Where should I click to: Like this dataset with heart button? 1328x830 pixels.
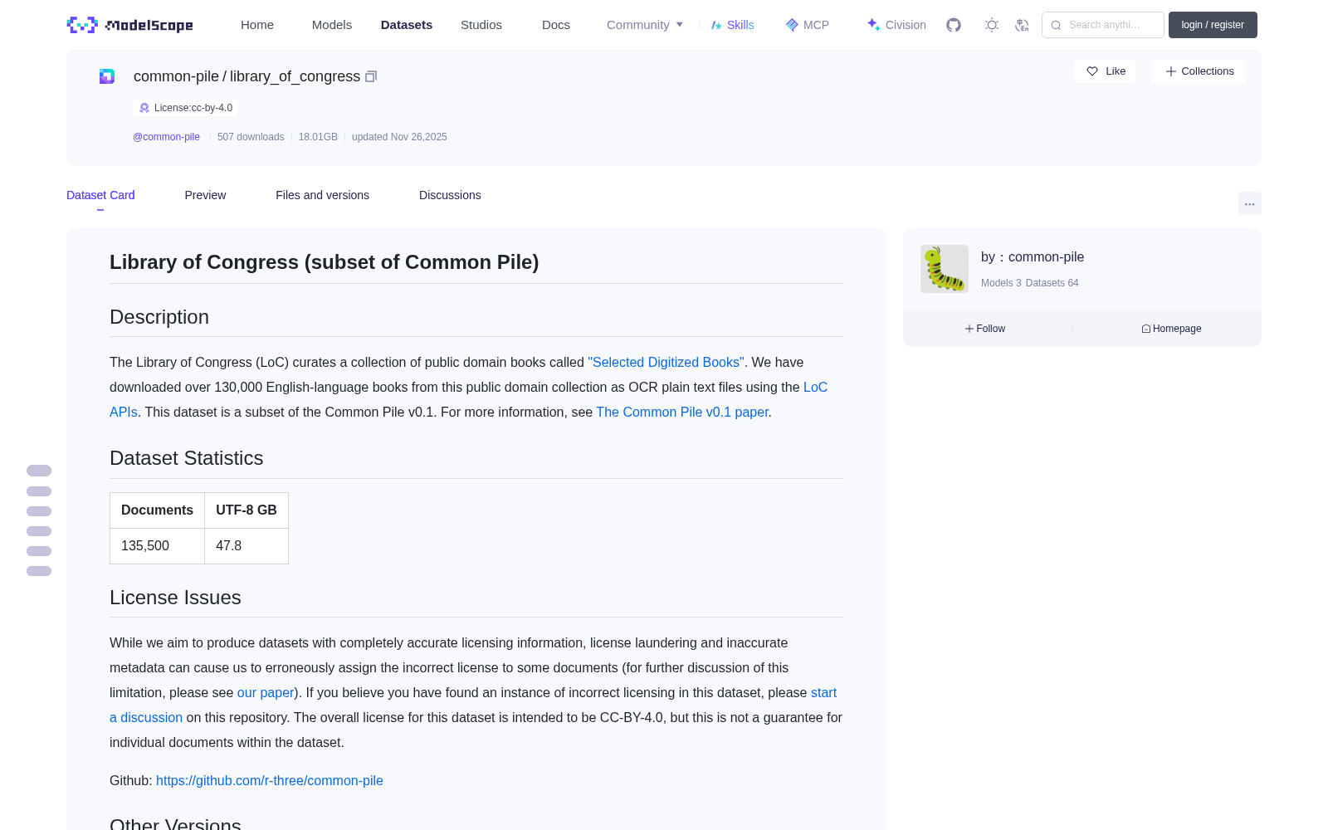1105,71
